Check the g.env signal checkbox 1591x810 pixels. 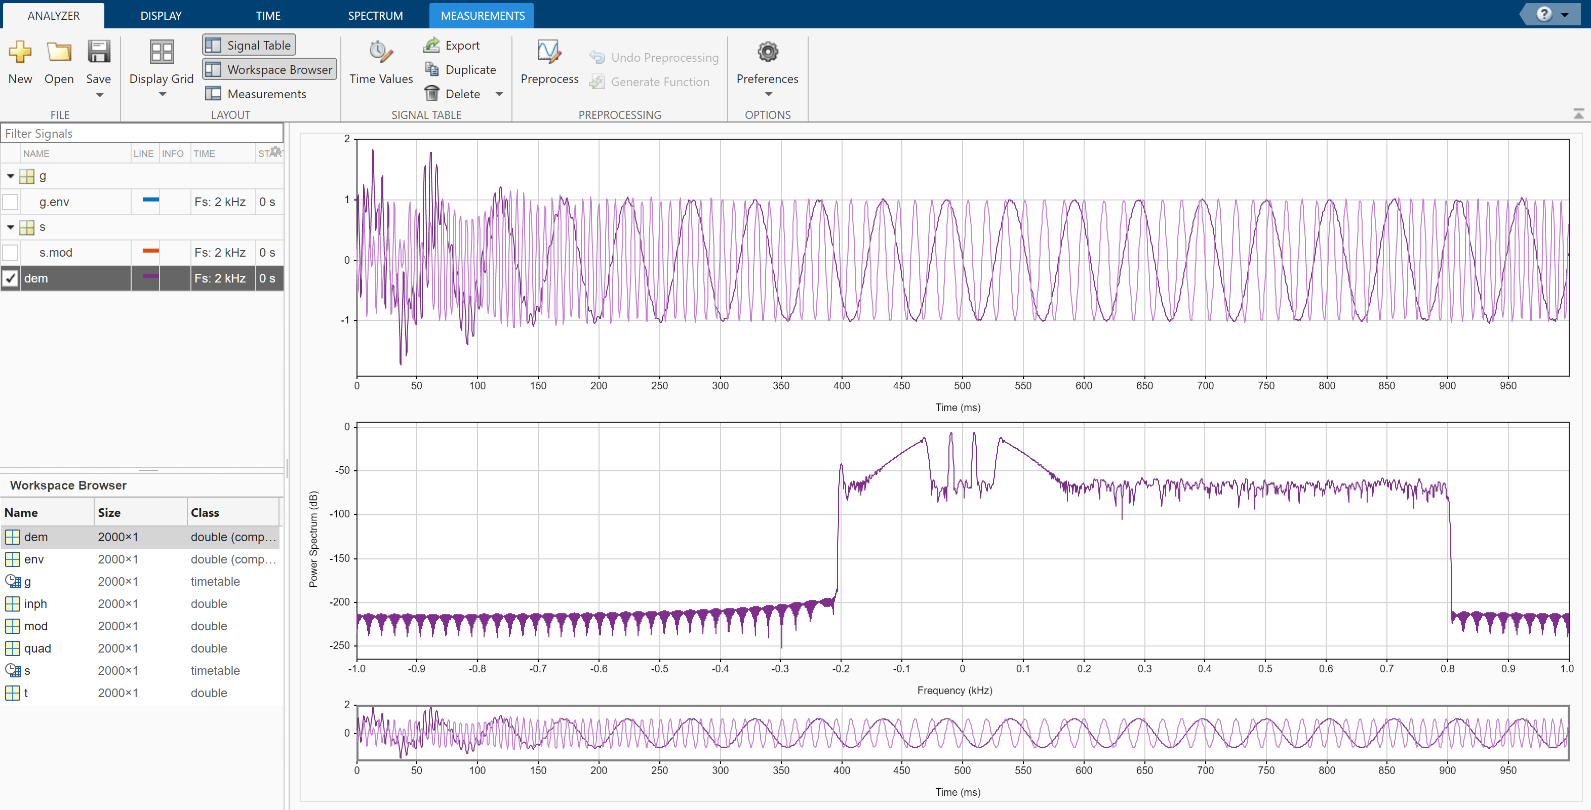click(11, 202)
